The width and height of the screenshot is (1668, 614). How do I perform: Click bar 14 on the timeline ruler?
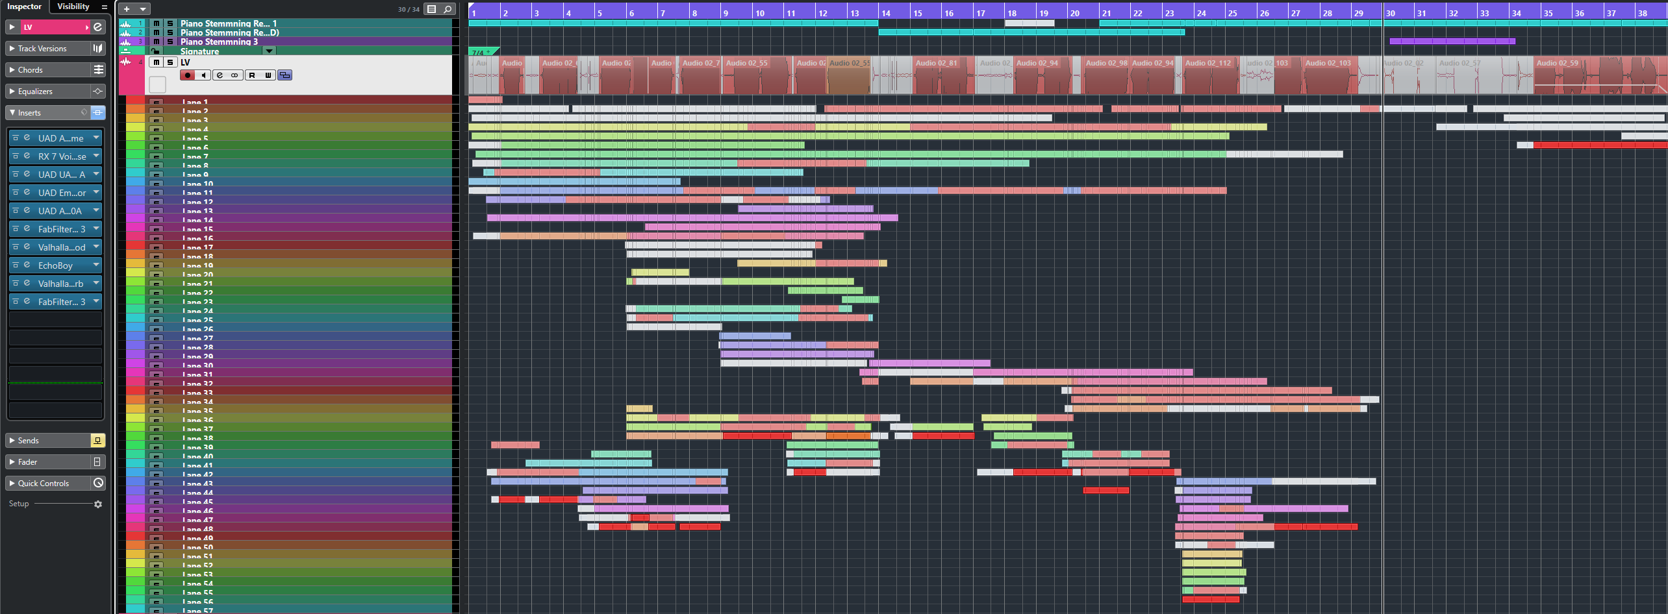tap(886, 12)
